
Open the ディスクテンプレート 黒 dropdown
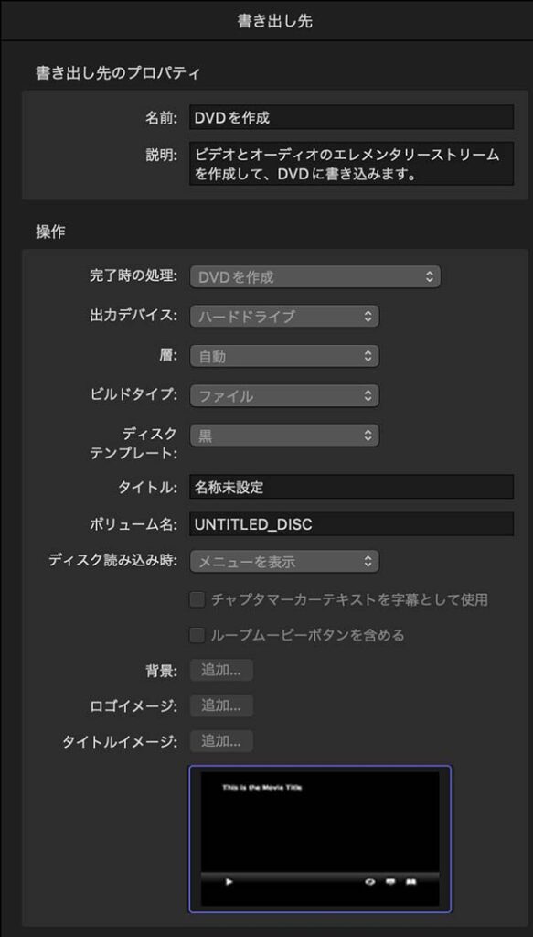284,436
